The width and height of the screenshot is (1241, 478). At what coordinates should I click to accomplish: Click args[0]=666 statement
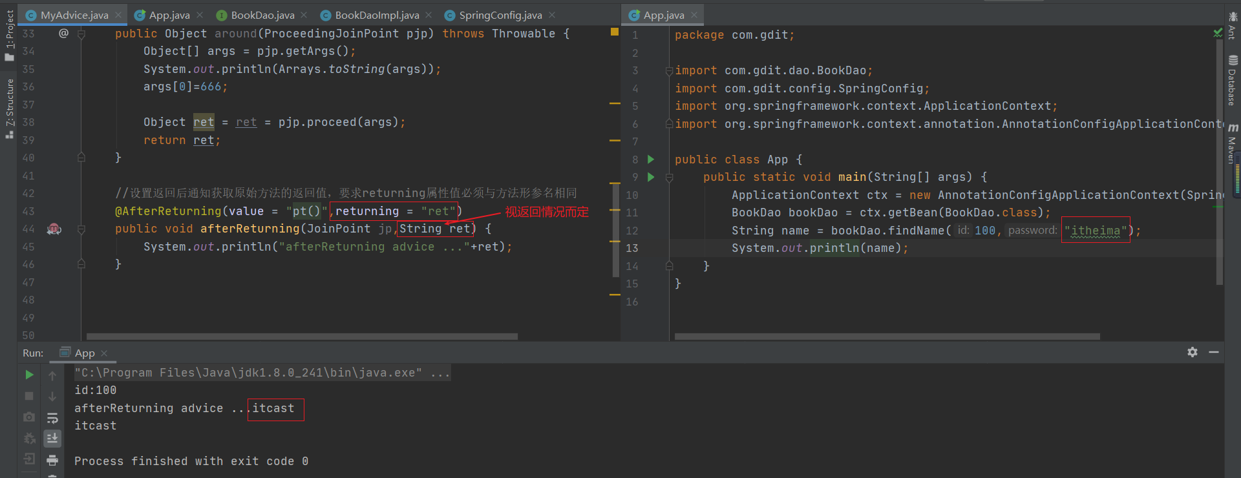coord(186,87)
